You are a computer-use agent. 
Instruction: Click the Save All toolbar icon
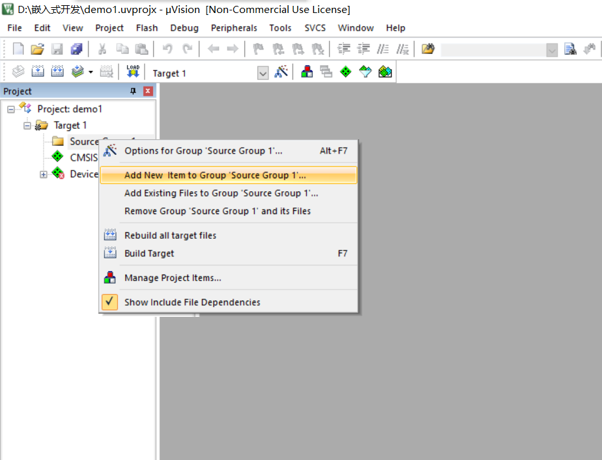click(x=76, y=49)
